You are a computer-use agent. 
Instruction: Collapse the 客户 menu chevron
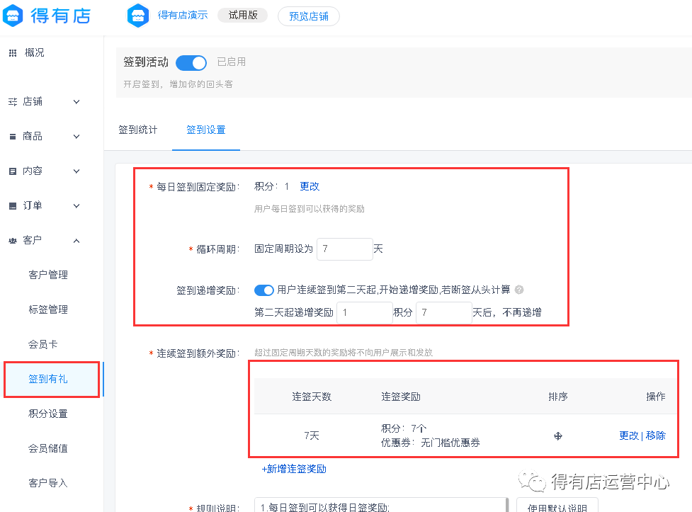[76, 241]
